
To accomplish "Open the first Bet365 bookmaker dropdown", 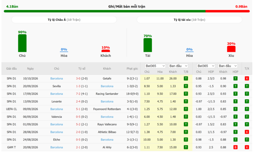I will point(155,66).
